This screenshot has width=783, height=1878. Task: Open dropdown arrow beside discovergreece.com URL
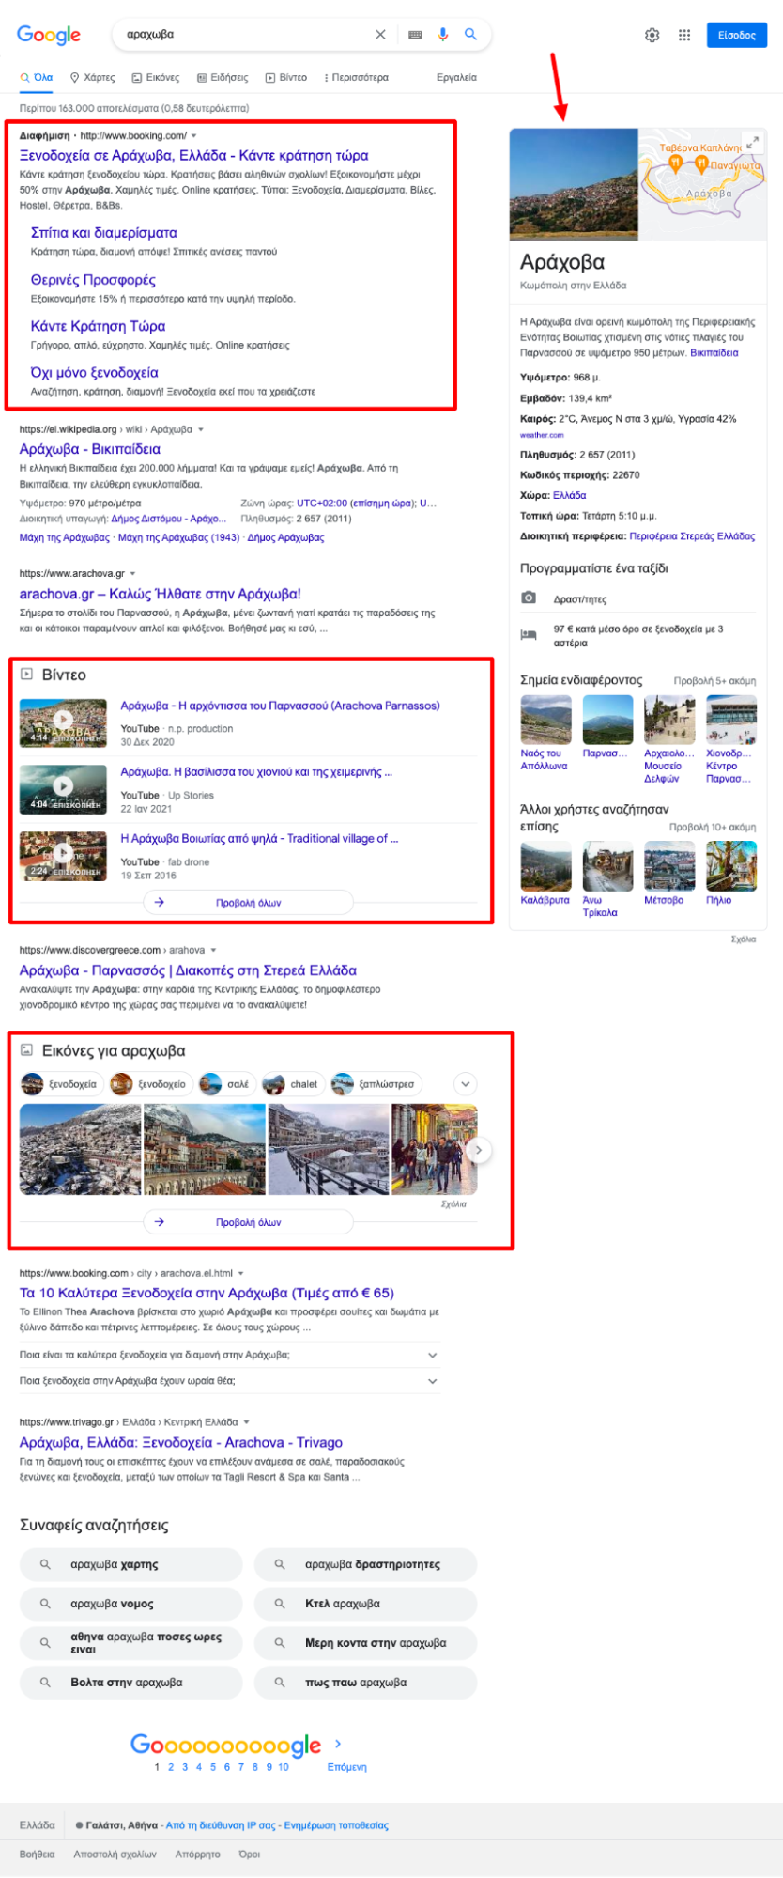point(213,951)
